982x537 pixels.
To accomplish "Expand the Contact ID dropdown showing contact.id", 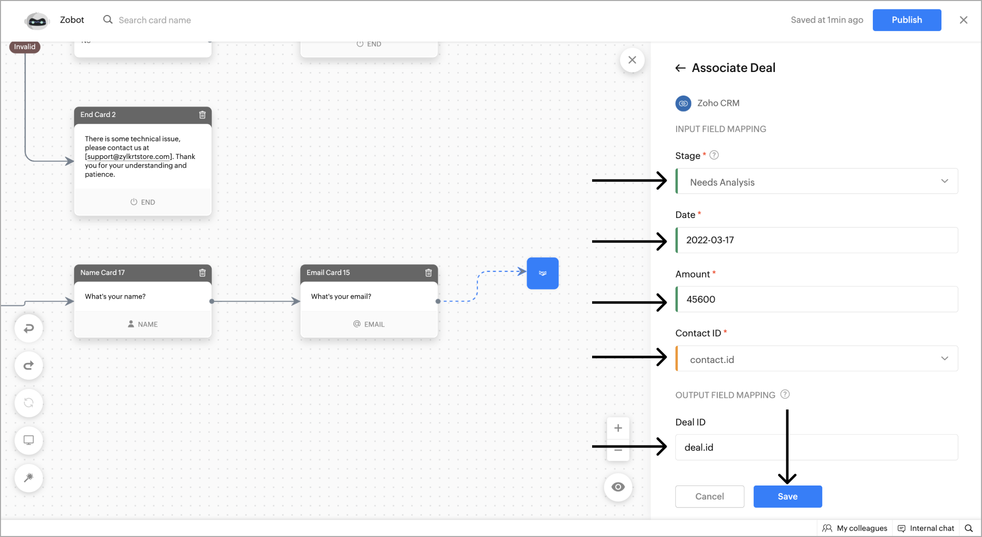I will coord(944,358).
